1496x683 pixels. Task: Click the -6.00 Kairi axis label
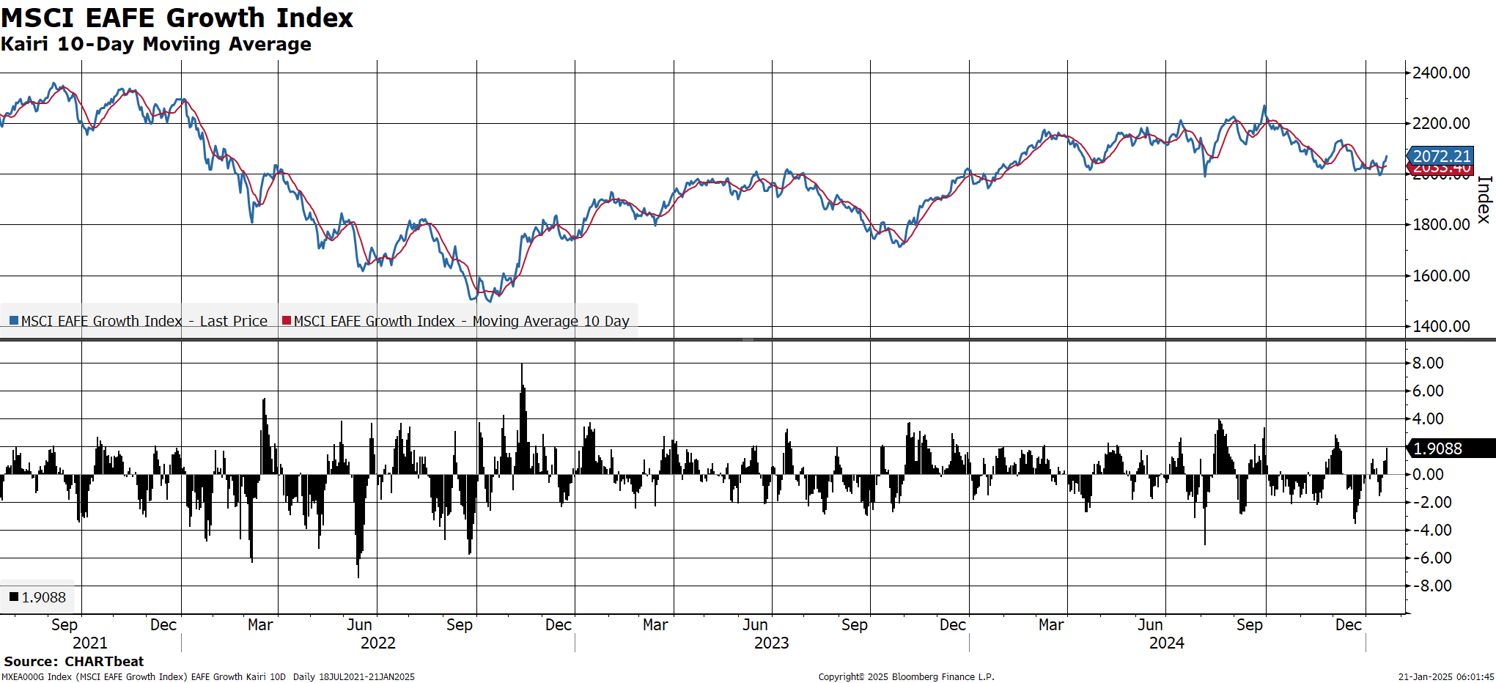coord(1431,558)
